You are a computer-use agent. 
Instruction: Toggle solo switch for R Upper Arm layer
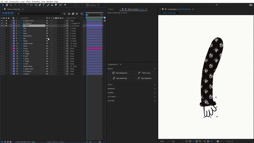click(x=6, y=21)
